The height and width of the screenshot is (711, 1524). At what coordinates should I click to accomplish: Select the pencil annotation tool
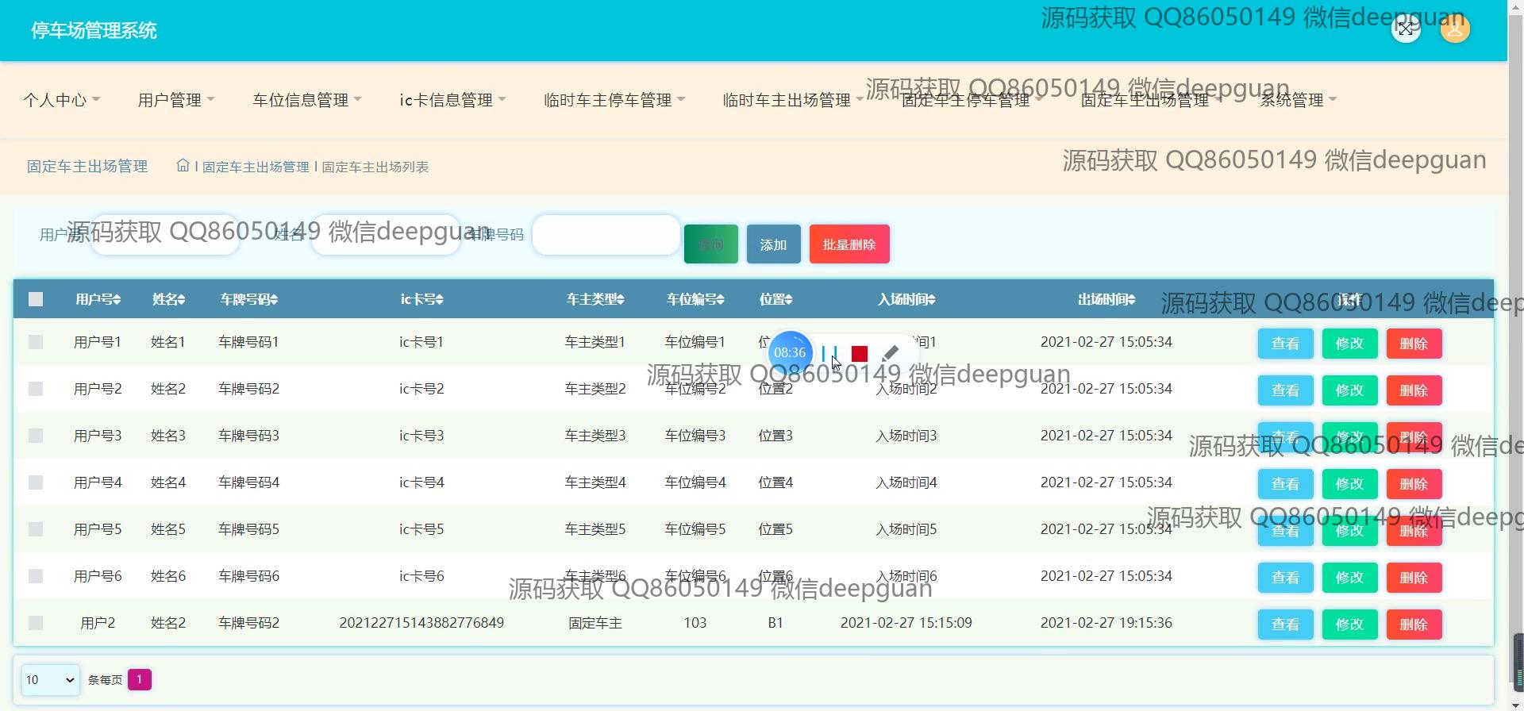click(x=890, y=353)
